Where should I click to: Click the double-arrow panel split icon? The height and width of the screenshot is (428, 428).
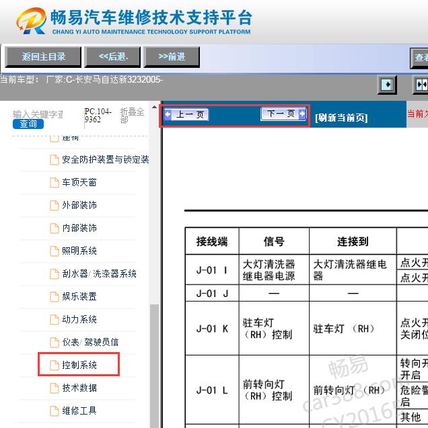(x=421, y=85)
